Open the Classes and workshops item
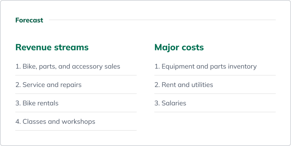 [55, 122]
